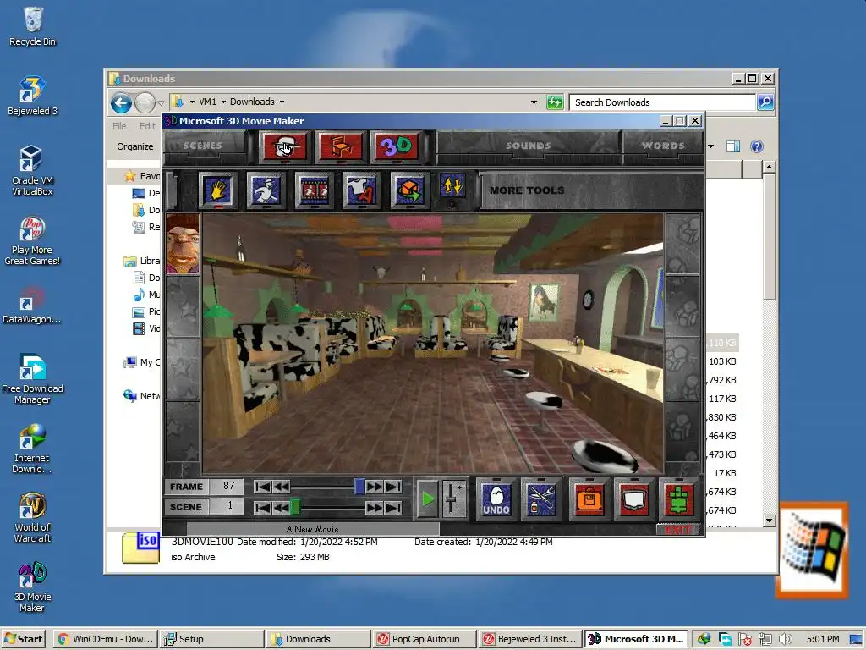Select the yellow hand Compose Scene tool
This screenshot has width=866, height=650.
click(217, 190)
